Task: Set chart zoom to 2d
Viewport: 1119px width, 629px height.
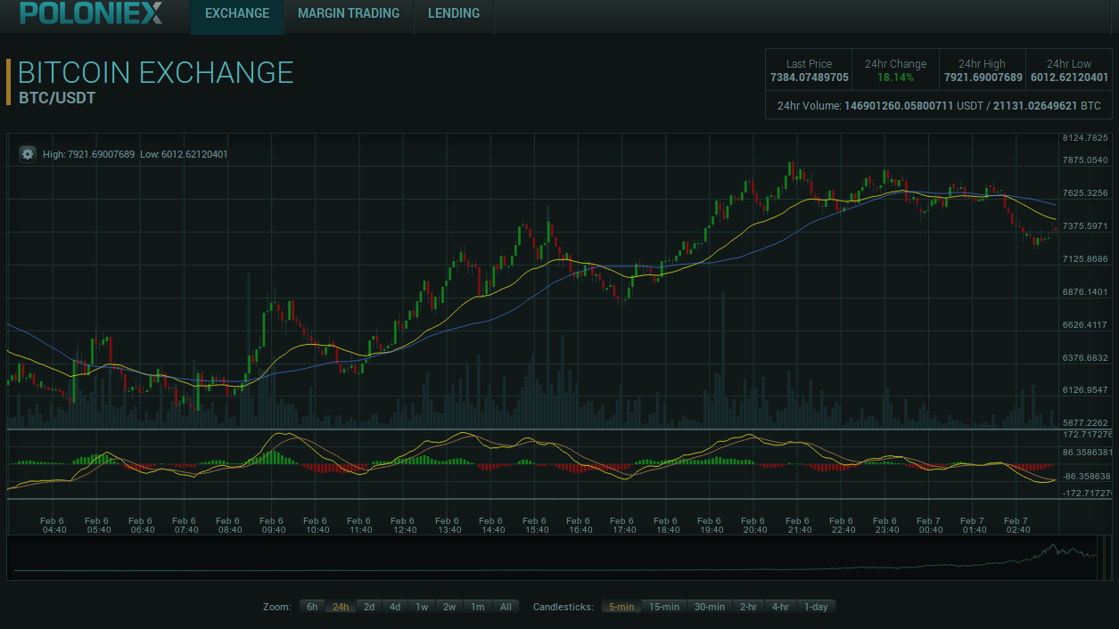Action: [369, 607]
